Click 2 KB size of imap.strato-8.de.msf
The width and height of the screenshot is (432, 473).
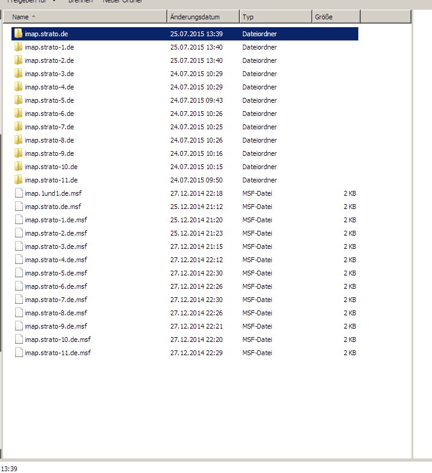pyautogui.click(x=350, y=312)
